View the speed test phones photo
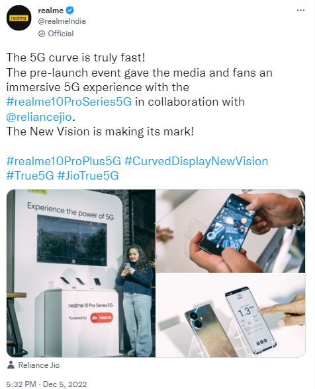This screenshot has width=315, height=389. click(231, 315)
